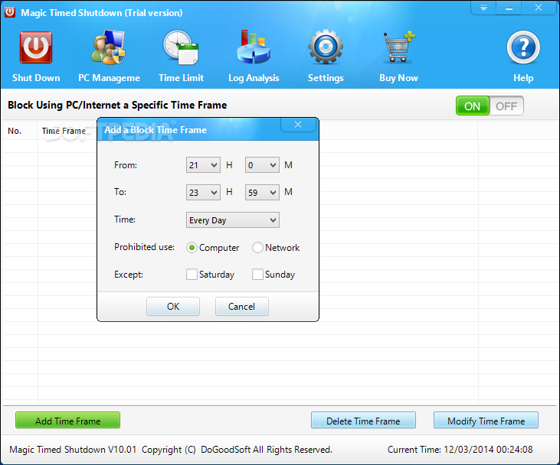
Task: Click the Delete Time Frame button
Action: (363, 421)
